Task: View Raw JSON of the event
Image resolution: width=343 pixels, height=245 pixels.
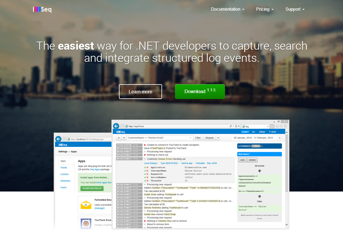Action: pyautogui.click(x=212, y=163)
